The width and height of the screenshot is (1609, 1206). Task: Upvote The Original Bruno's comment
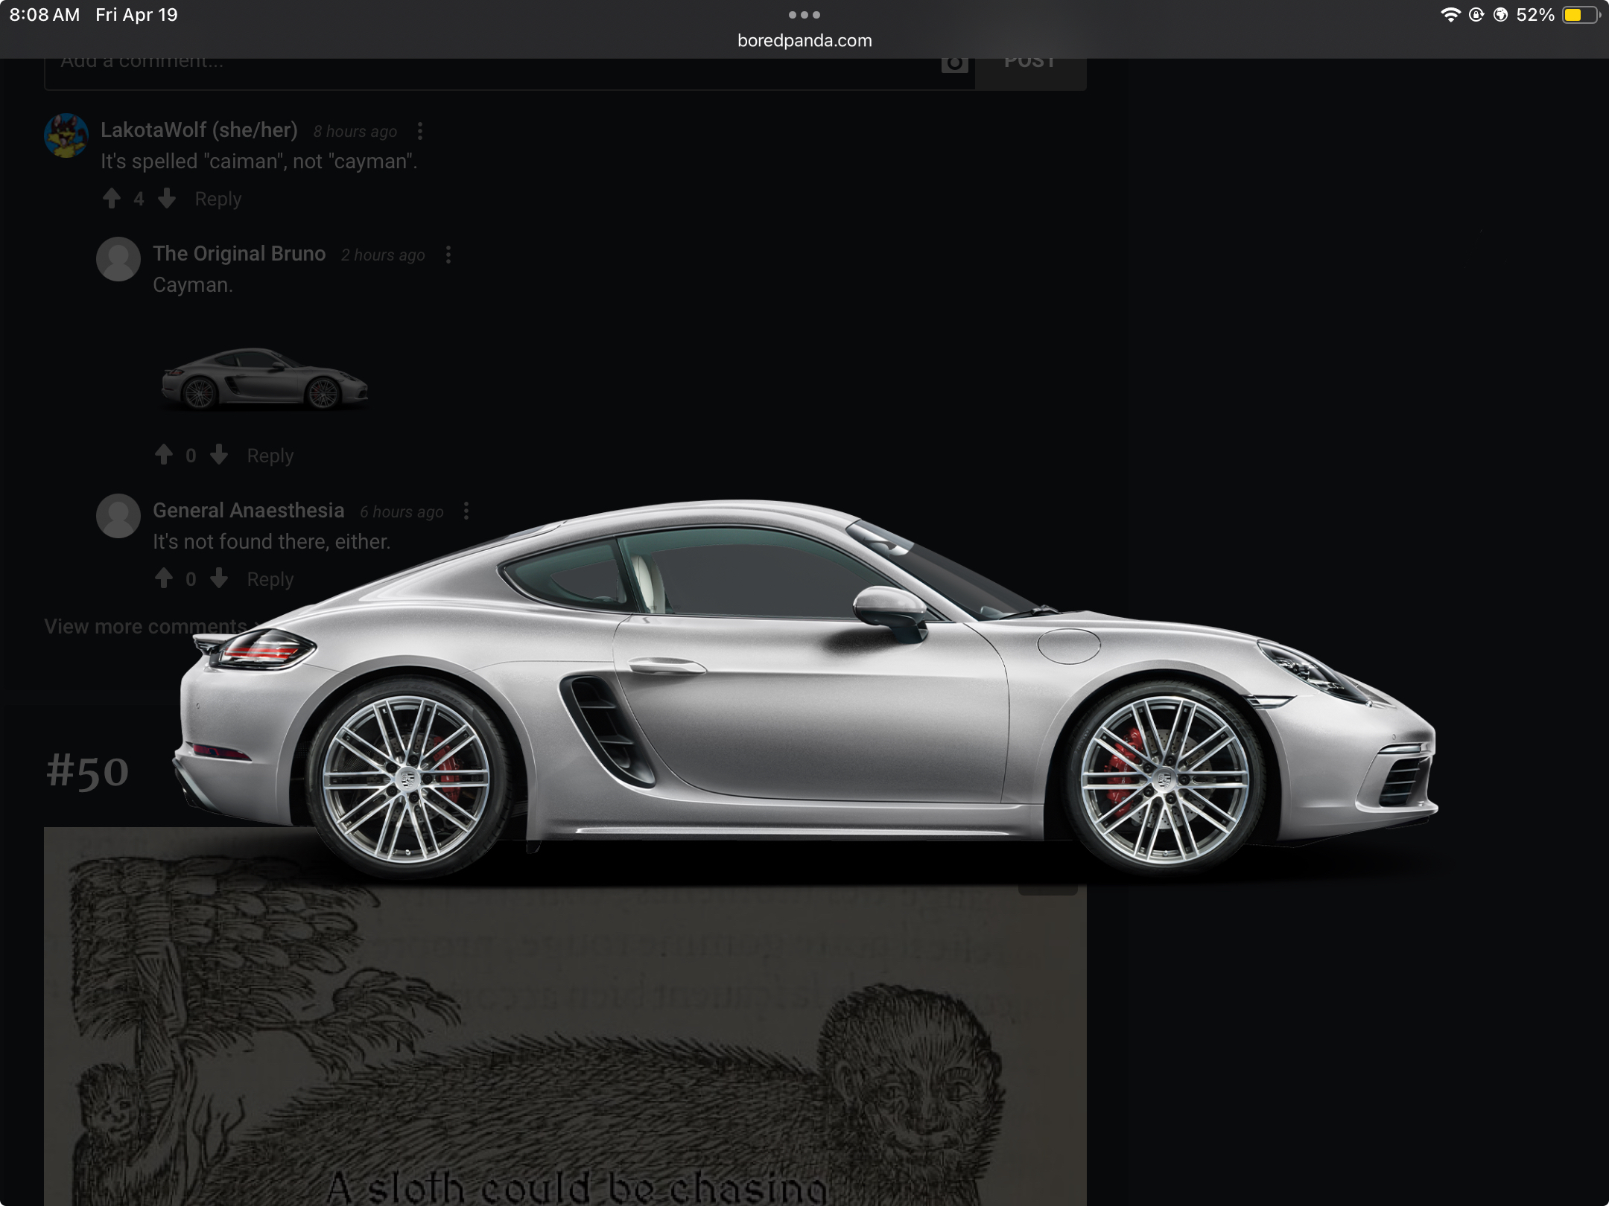[164, 455]
